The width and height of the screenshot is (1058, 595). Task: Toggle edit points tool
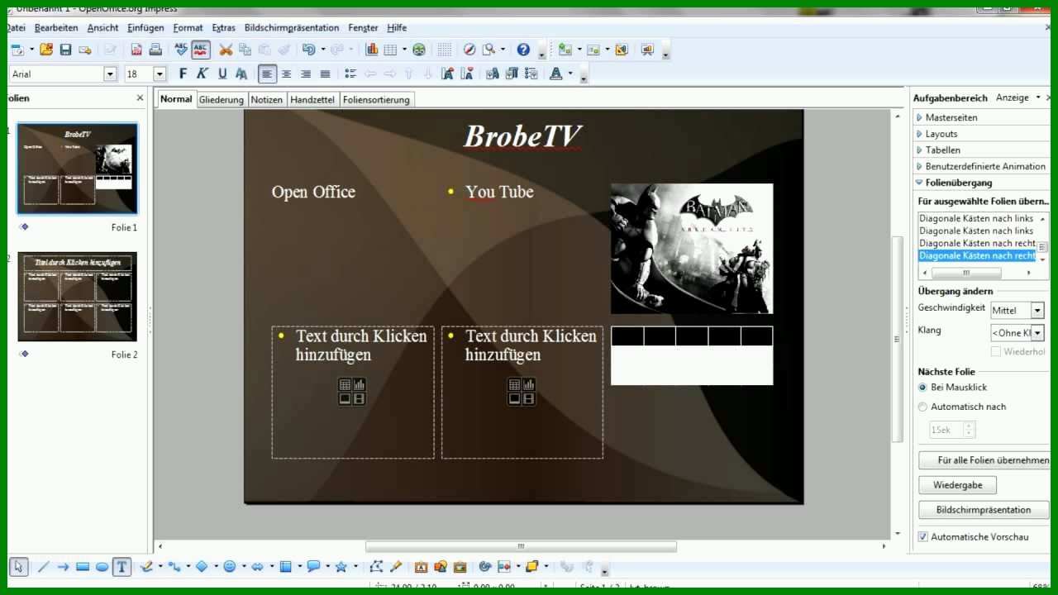pos(376,567)
